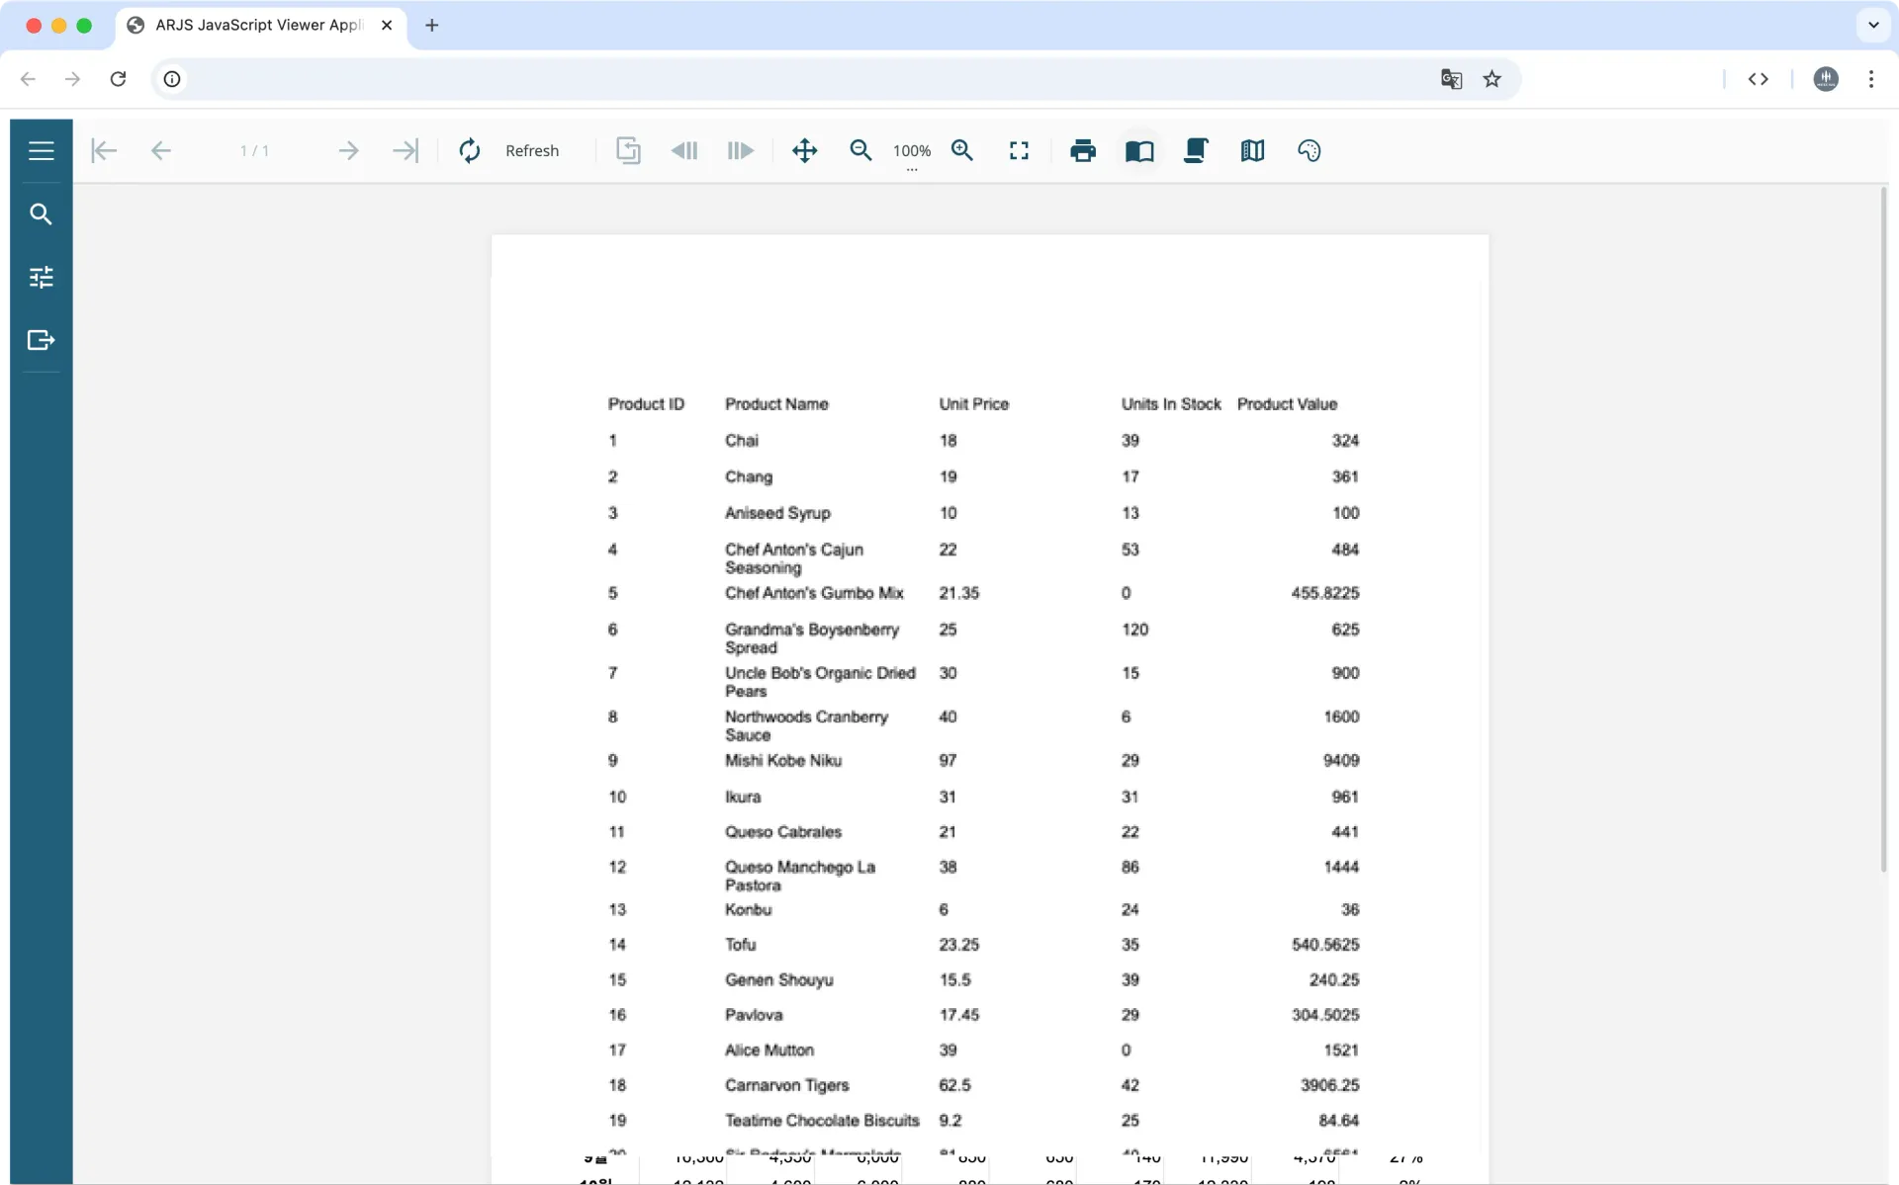Click the Product Value column header
This screenshot has width=1899, height=1185.
point(1287,404)
